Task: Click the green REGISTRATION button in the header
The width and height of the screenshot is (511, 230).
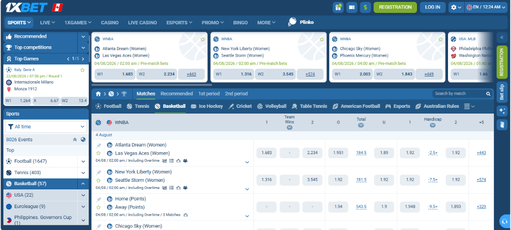Action: 396,7
